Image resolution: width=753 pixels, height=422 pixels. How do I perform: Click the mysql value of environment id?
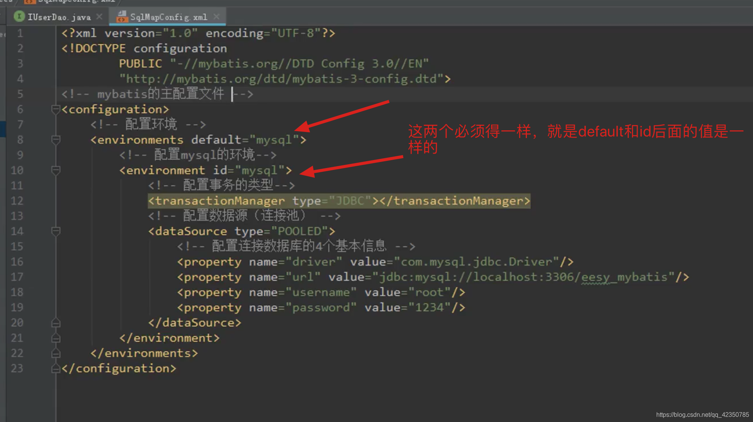coord(260,170)
